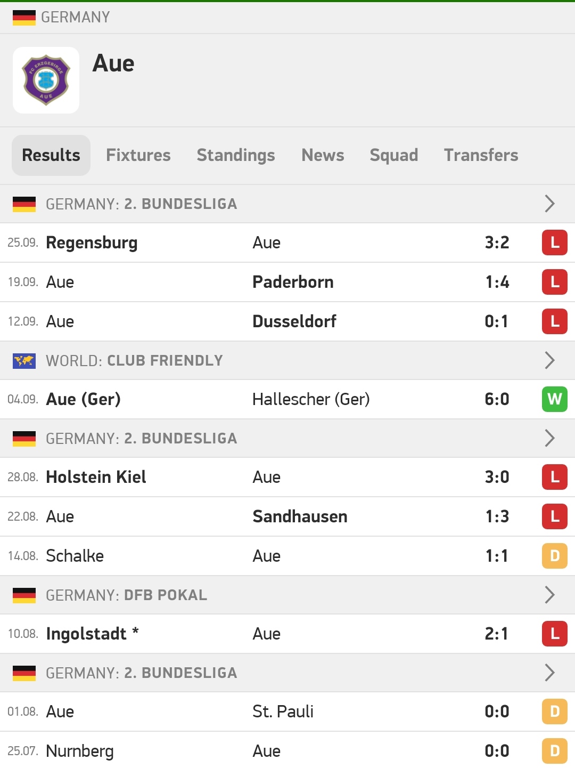Open the Transfers tab

[x=481, y=155]
